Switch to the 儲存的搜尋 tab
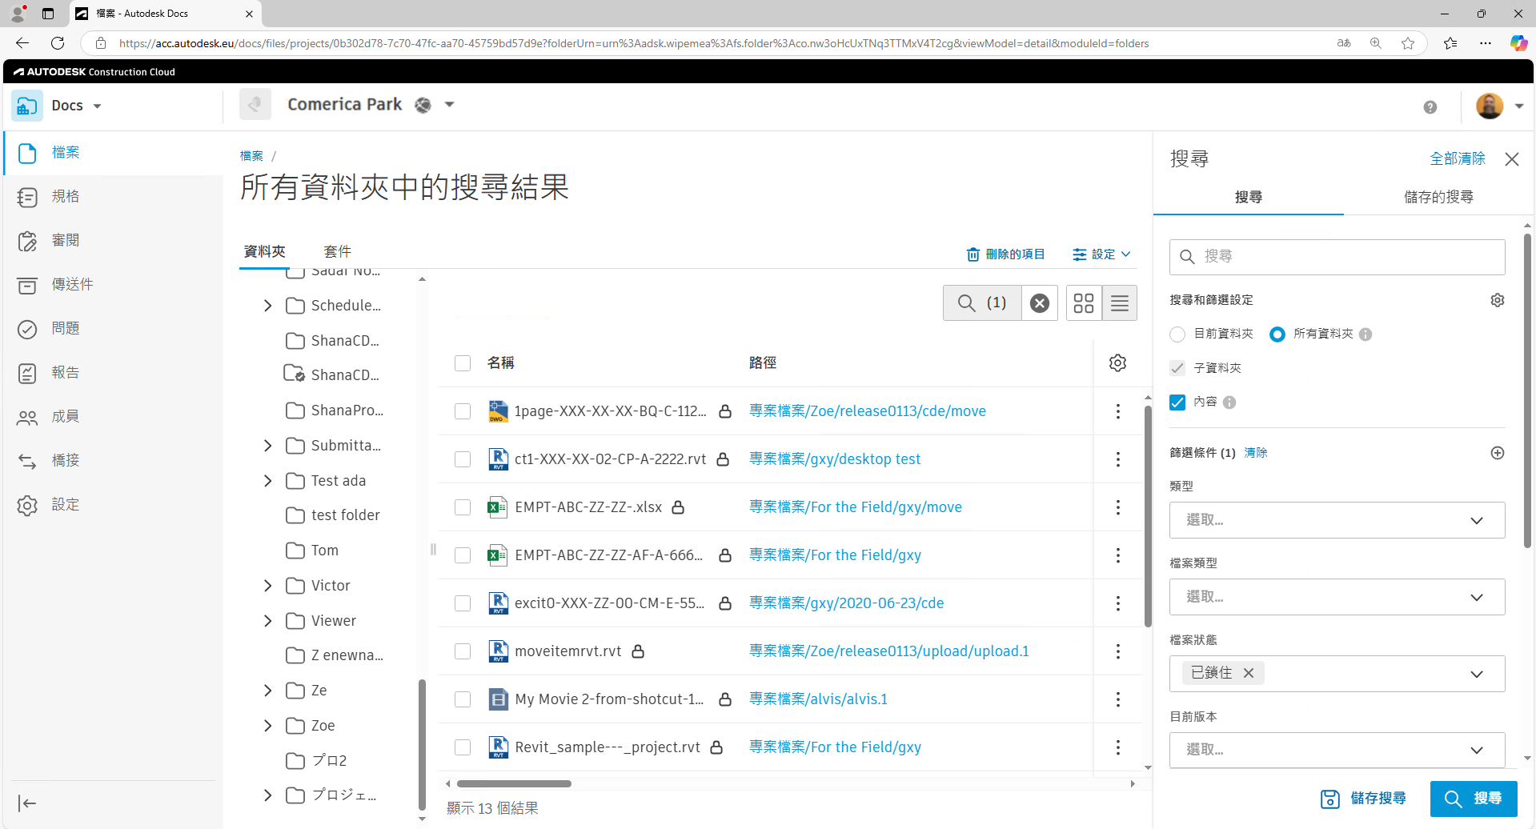Screen dimensions: 1536x829 point(1439,197)
